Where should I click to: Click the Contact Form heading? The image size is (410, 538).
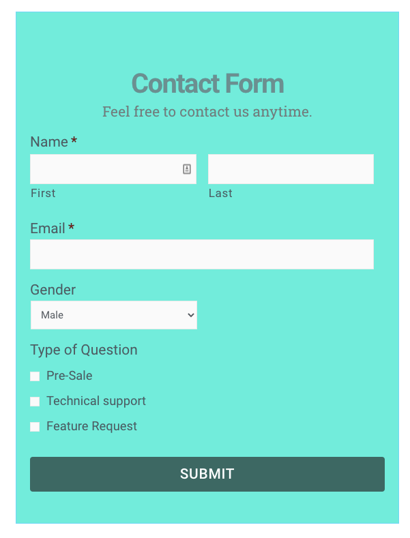coord(207,83)
